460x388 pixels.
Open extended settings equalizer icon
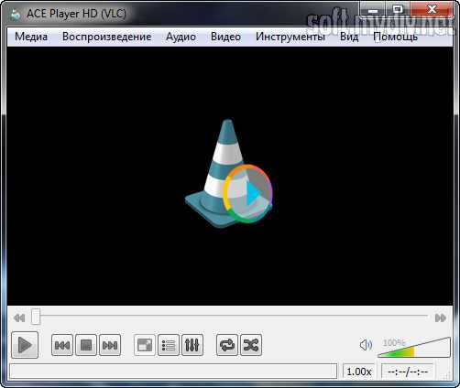click(x=192, y=345)
